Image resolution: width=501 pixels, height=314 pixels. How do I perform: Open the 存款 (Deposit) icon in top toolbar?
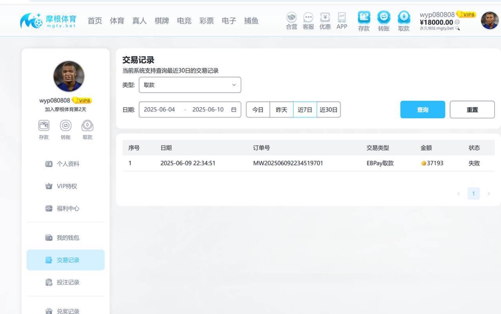point(364,20)
